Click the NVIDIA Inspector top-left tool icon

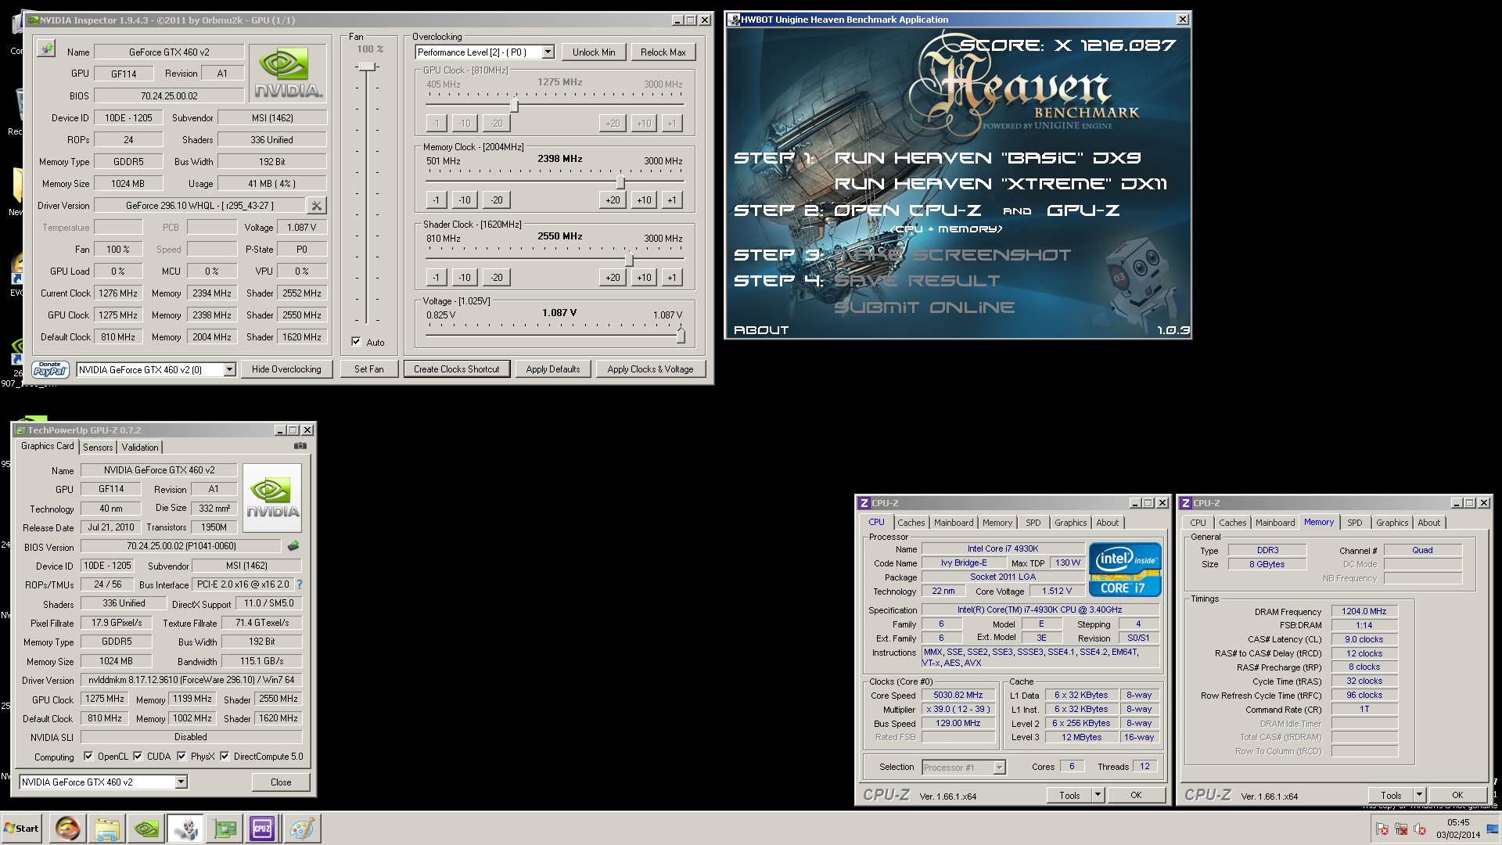[46, 49]
